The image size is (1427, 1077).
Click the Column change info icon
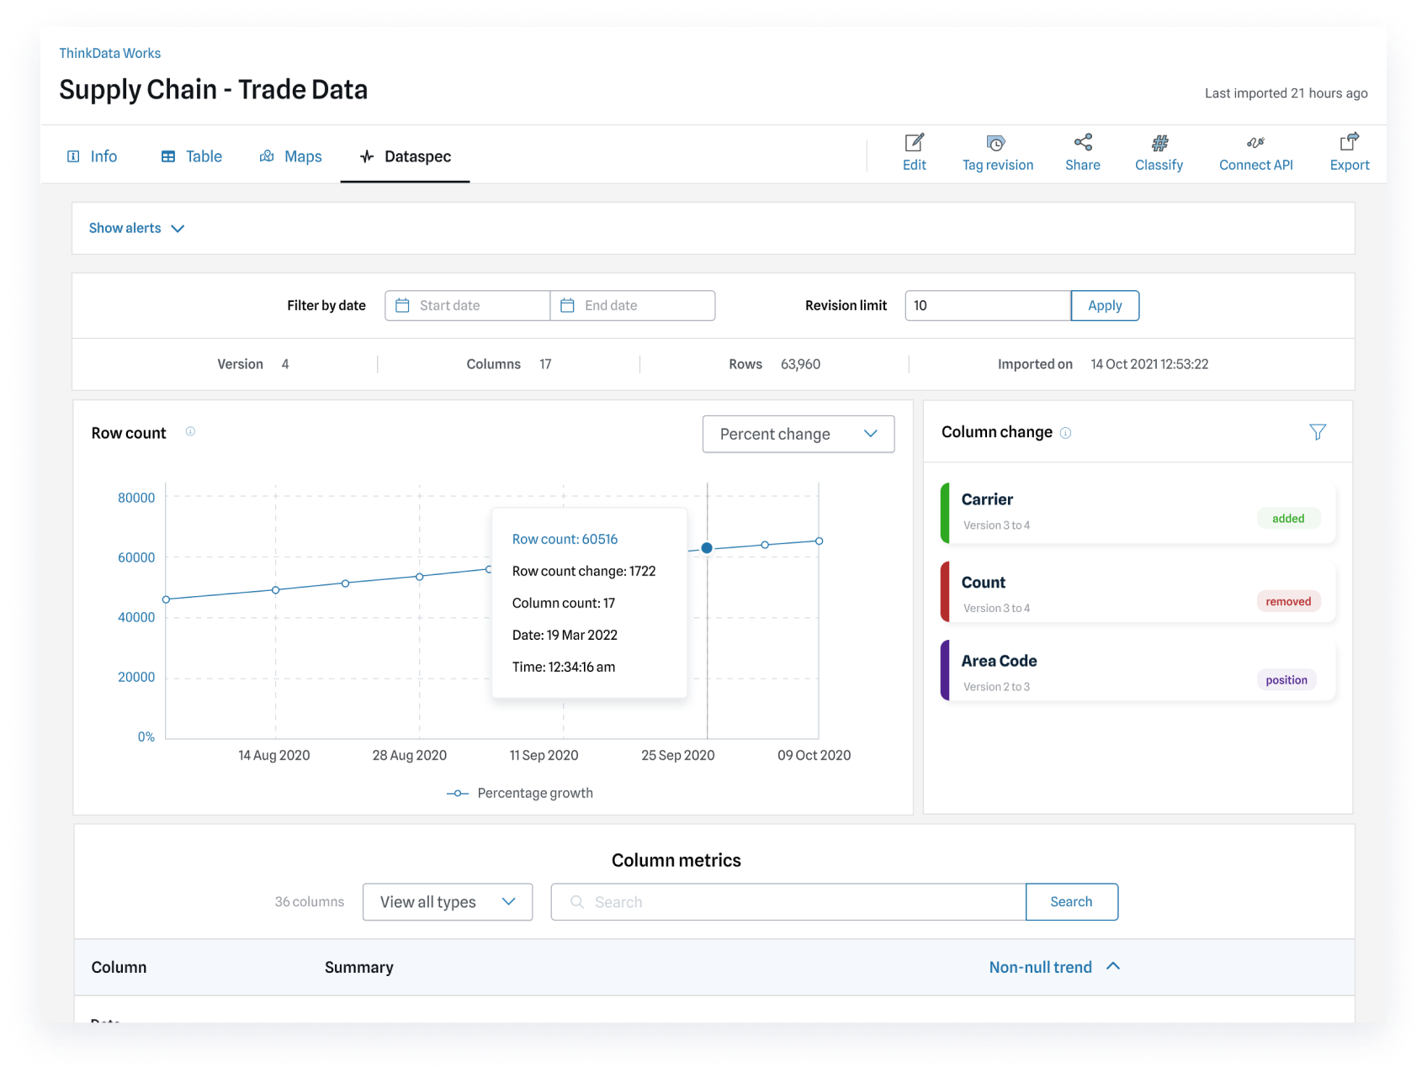pos(1065,433)
